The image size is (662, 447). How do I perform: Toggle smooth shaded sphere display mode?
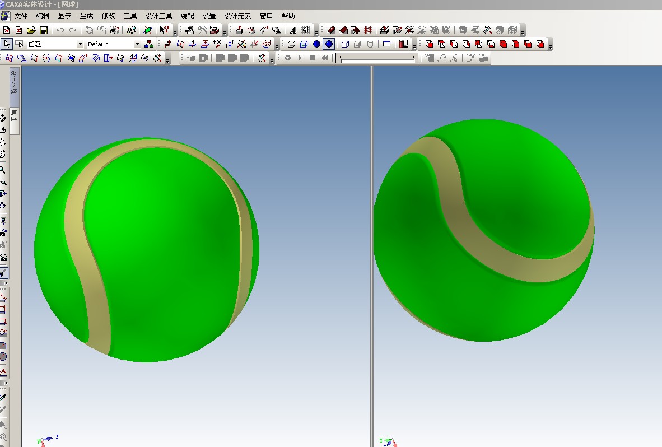pyautogui.click(x=328, y=44)
